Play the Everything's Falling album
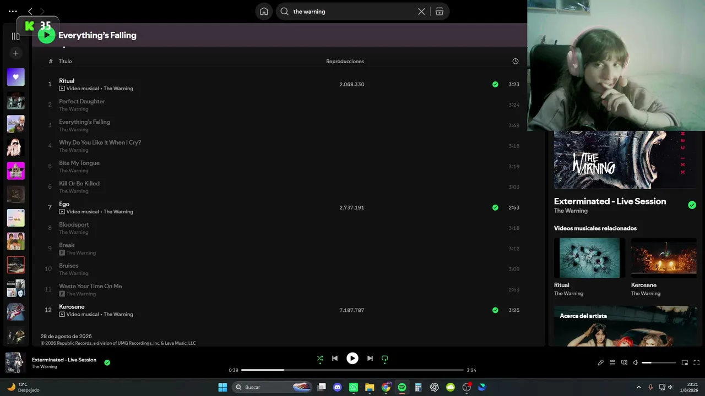This screenshot has width=705, height=396. (x=46, y=35)
